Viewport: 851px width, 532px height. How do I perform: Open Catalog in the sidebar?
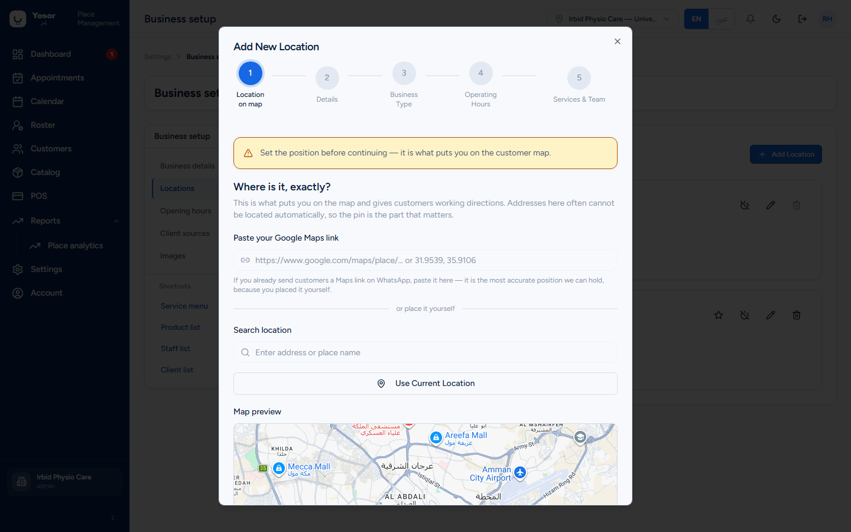(x=64, y=172)
